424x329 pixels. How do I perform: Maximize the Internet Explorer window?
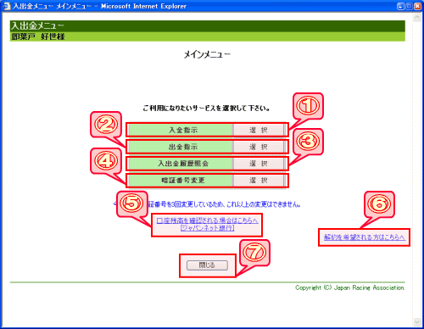coord(409,6)
